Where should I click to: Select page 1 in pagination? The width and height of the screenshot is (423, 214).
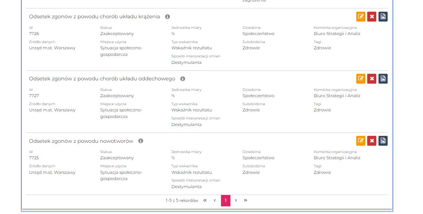click(x=225, y=200)
